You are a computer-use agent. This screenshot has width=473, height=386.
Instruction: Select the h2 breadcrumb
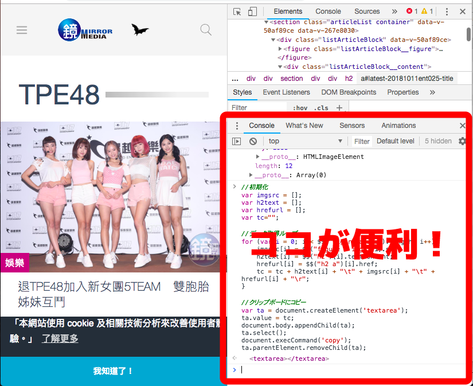pos(349,79)
